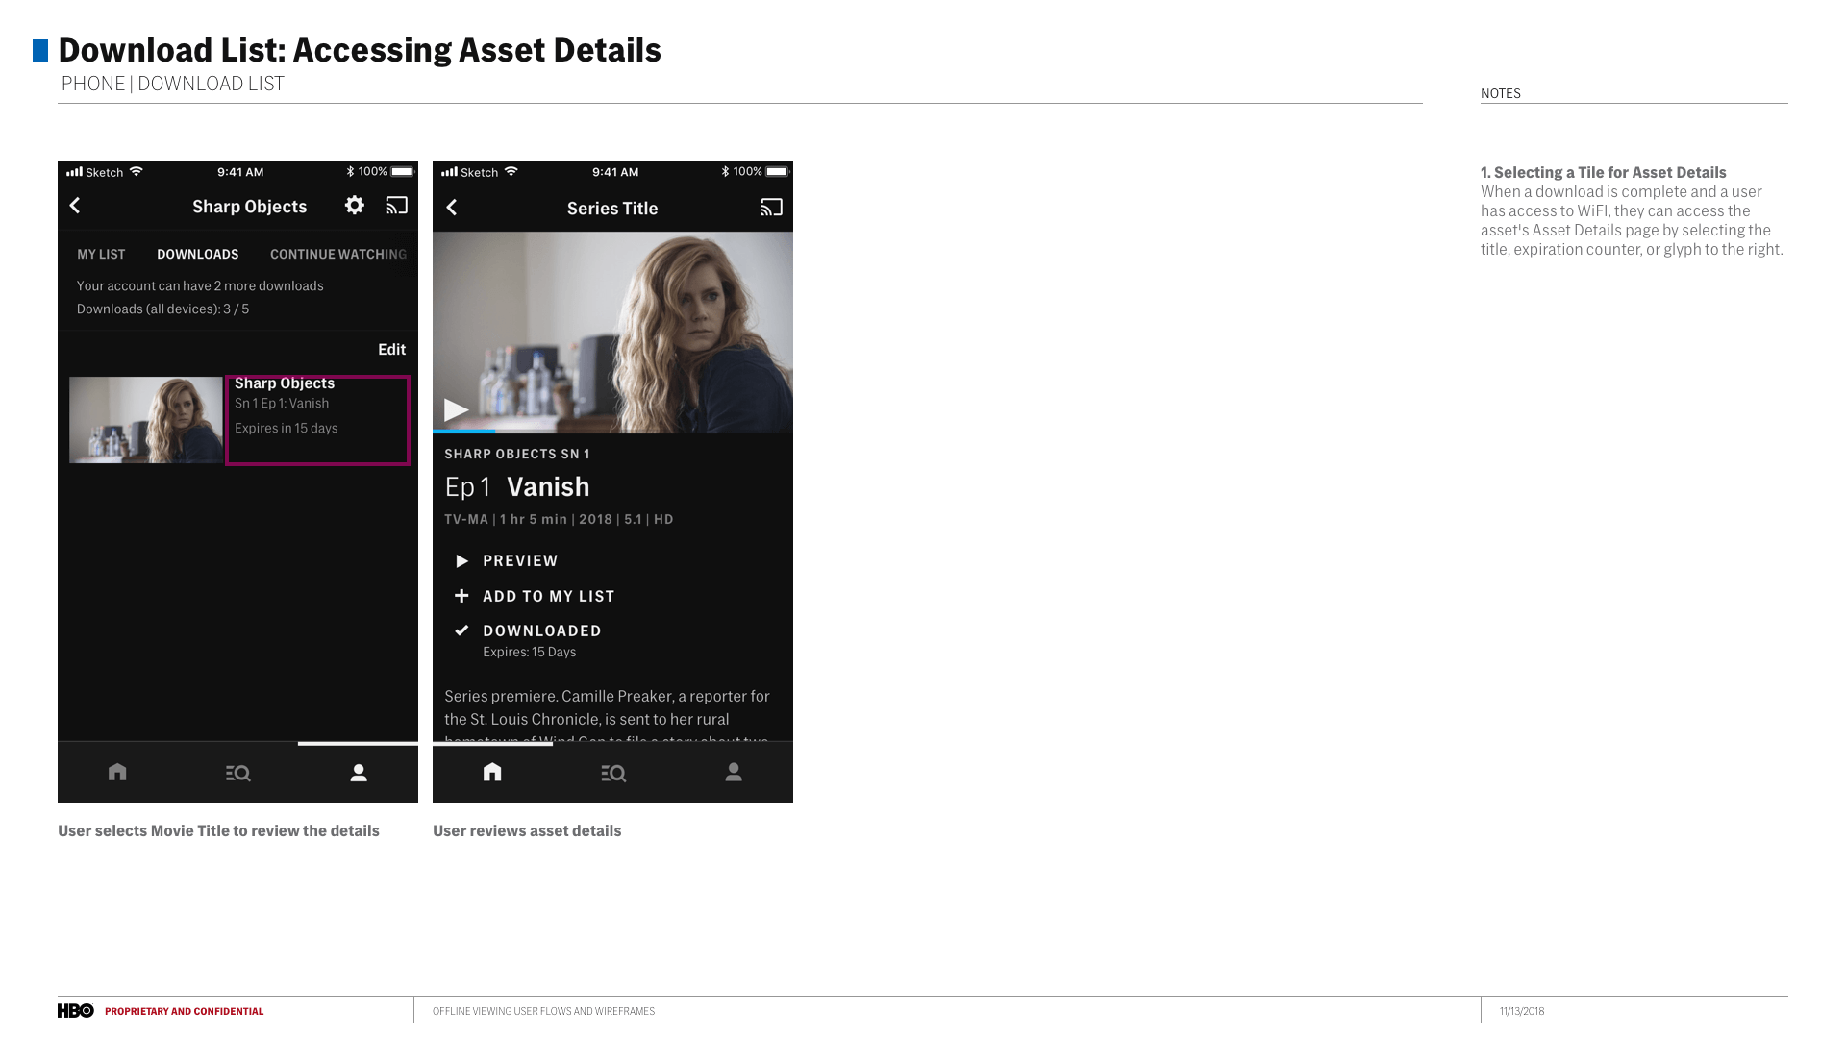Click the Series Title header text
The height and width of the screenshot is (1038, 1846).
612,209
